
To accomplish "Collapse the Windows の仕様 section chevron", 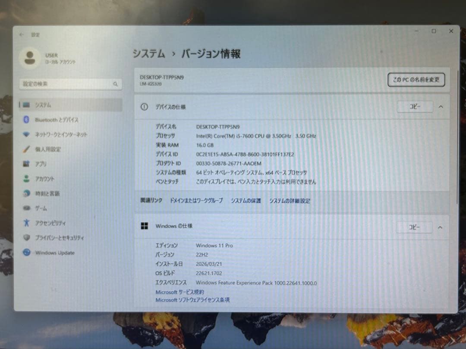I will pyautogui.click(x=440, y=227).
